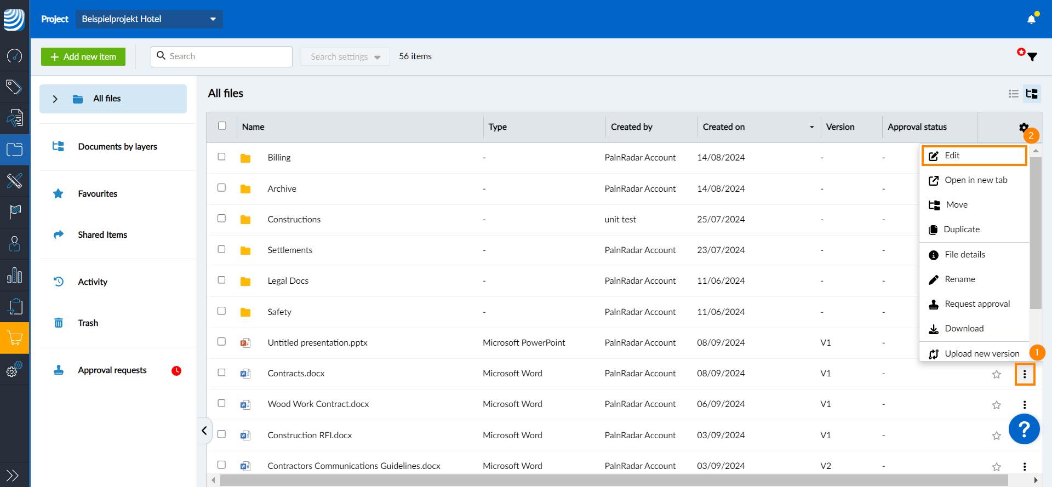Select all files with header checkbox
This screenshot has height=487, width=1052.
pyautogui.click(x=222, y=126)
